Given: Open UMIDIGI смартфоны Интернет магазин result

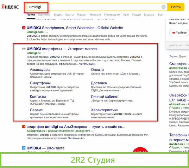Looking at the screenshot, I should click(62, 49).
